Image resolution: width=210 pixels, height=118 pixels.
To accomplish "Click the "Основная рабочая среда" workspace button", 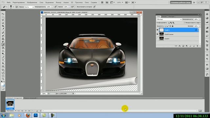I will pyautogui.click(x=181, y=2).
